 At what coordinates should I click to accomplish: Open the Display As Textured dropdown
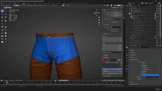150,77
